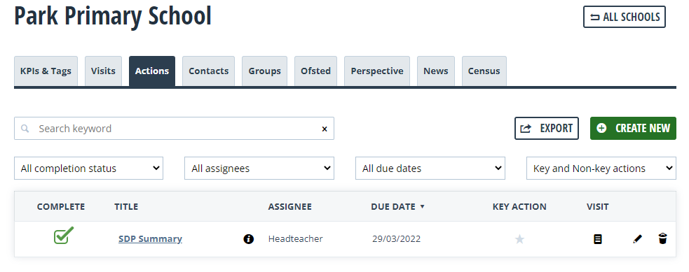Select the Perspective tab
Screen dimensions: 689x272
pos(377,71)
